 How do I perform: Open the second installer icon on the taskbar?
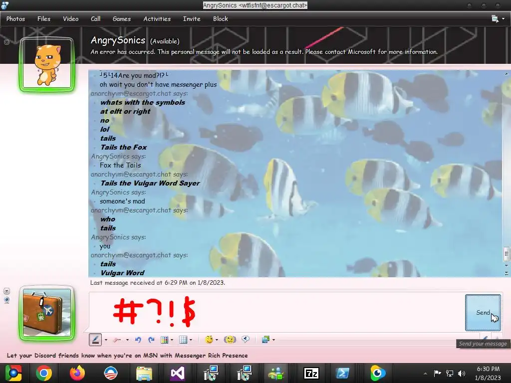click(x=245, y=373)
